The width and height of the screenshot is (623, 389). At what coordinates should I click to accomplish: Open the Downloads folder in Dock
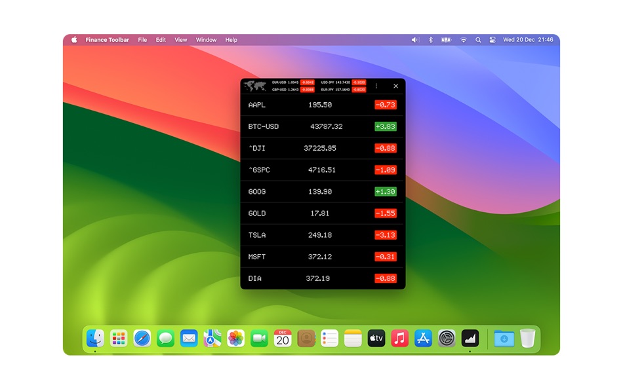(504, 339)
